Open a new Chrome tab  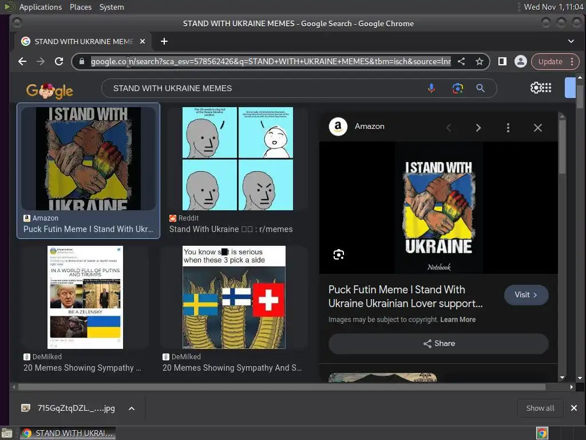point(164,41)
